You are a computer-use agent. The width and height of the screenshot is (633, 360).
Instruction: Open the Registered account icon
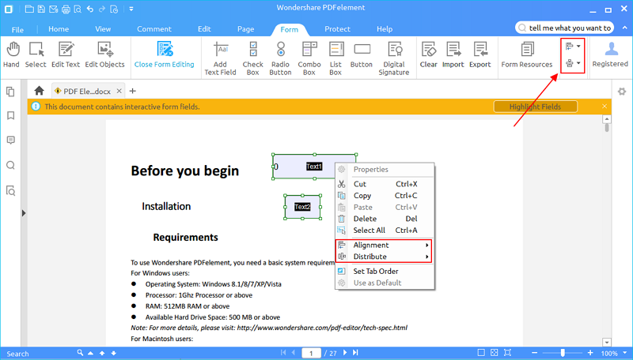point(610,54)
